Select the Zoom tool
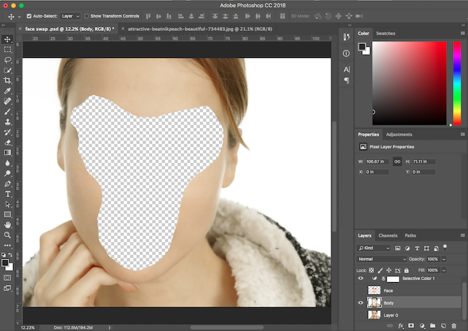This screenshot has width=468, height=331. pos(8,235)
